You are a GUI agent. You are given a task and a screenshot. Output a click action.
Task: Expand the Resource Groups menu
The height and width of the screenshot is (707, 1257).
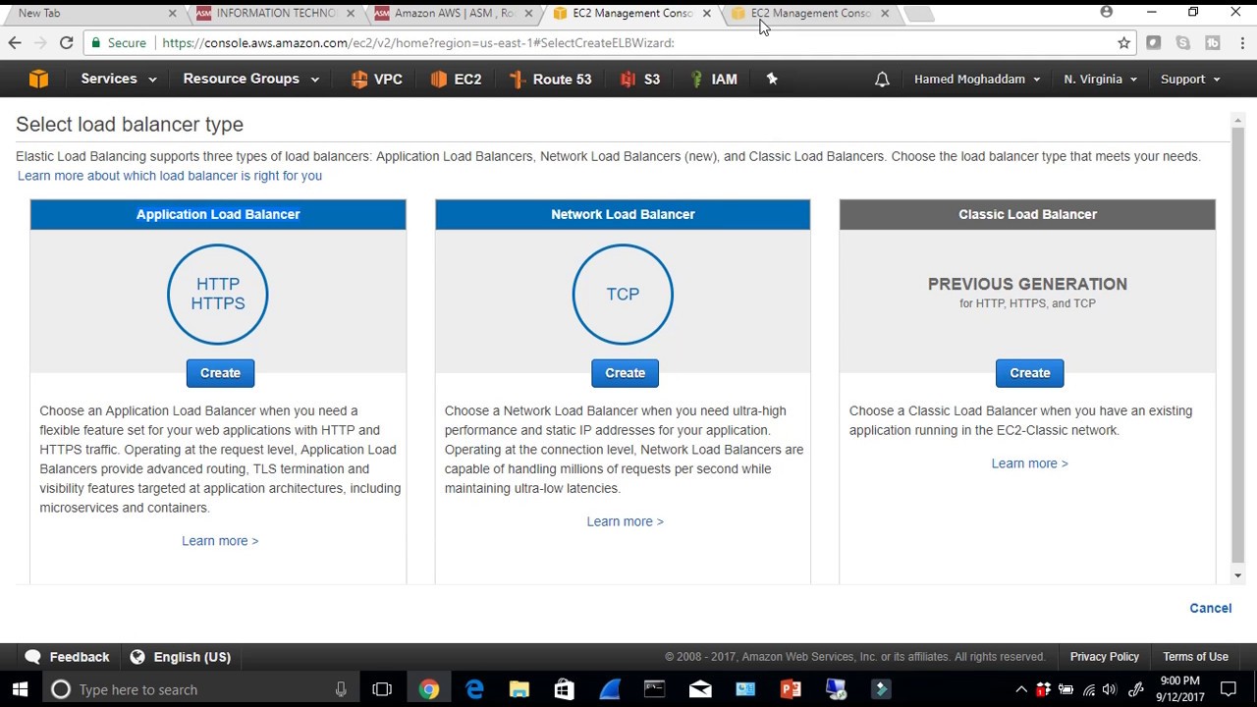tap(251, 80)
